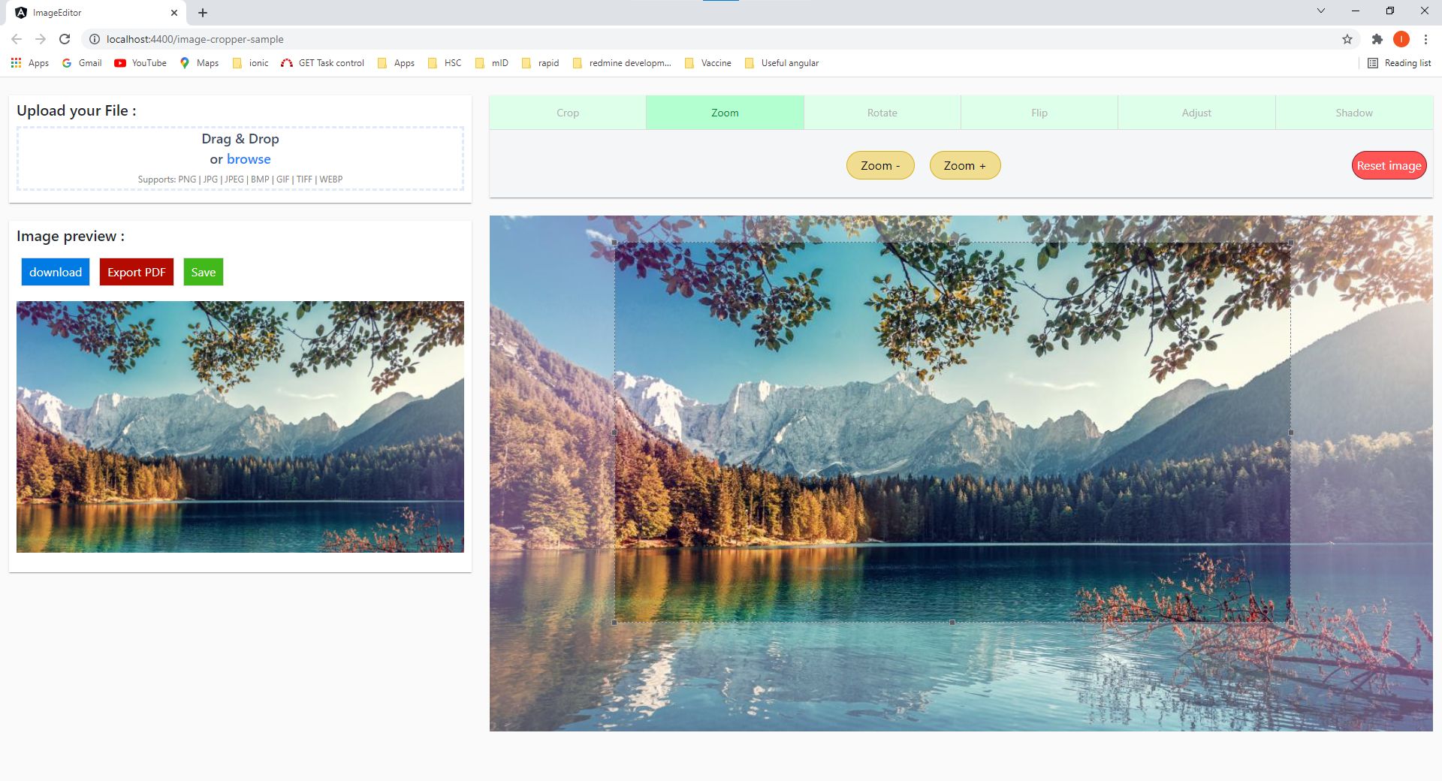Open the Maps bookmark
1442x781 pixels.
point(199,63)
